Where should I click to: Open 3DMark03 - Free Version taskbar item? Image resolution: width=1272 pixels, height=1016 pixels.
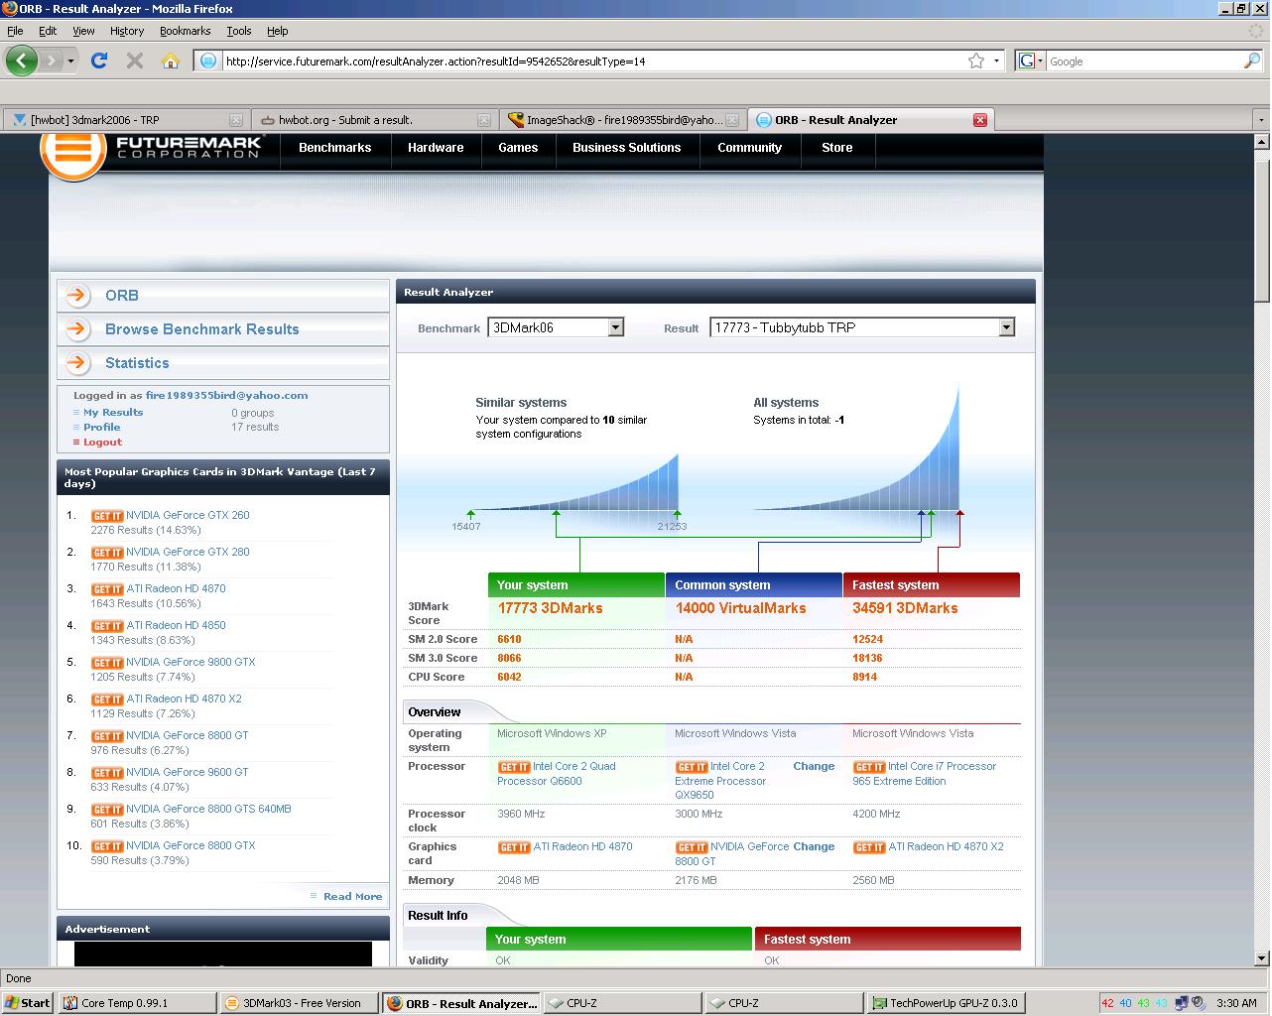(300, 1003)
